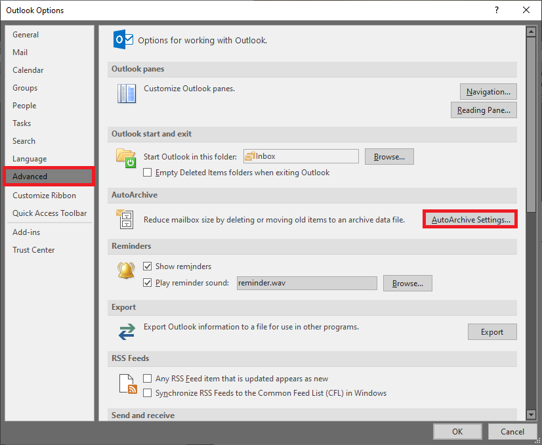Click the Outlook logo icon beside the options heading
Image resolution: width=542 pixels, height=445 pixels.
pos(123,39)
